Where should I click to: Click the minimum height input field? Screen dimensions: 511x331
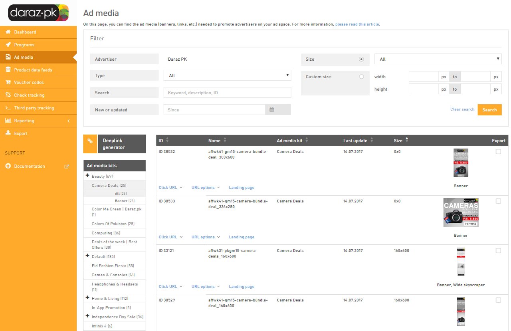pyautogui.click(x=424, y=89)
